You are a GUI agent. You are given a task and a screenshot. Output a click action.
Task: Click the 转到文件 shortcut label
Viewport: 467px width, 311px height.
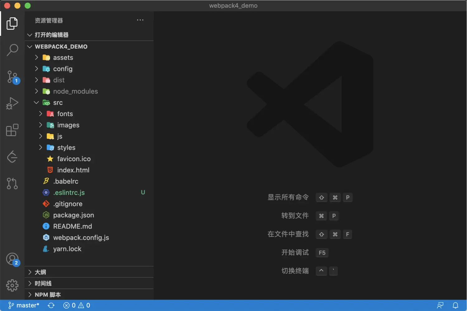(x=295, y=216)
